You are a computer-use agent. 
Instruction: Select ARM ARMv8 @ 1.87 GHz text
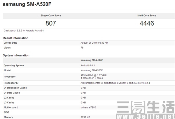pos(94,75)
